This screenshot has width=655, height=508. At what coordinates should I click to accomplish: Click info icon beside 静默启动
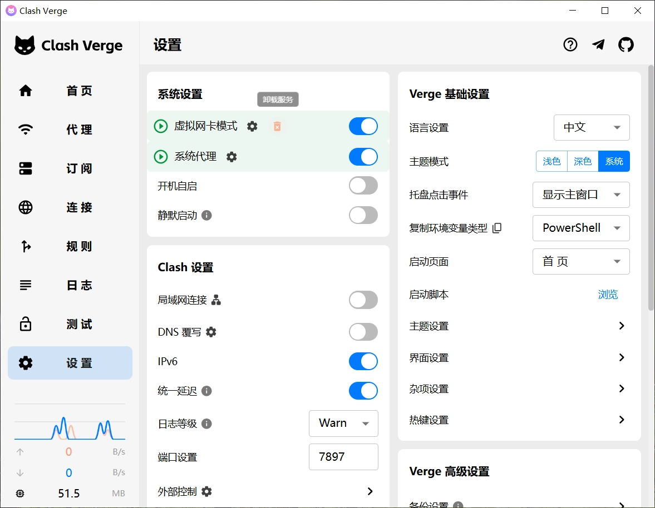206,215
